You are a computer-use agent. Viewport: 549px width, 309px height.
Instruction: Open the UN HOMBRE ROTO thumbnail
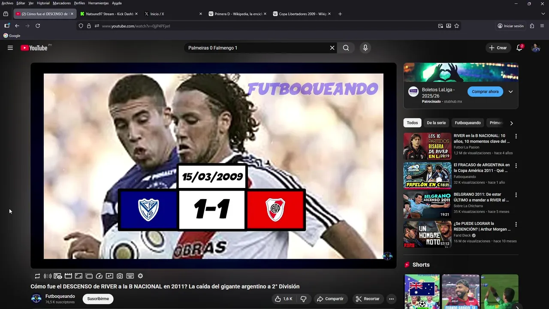tap(427, 234)
